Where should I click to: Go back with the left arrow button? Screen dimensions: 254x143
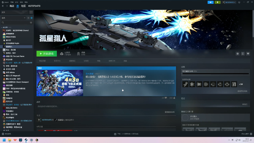click(3, 6)
